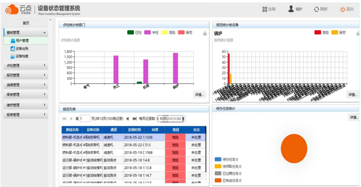The height and width of the screenshot is (187, 361).
Task: Click the 刷新 text link
Action: point(323,9)
